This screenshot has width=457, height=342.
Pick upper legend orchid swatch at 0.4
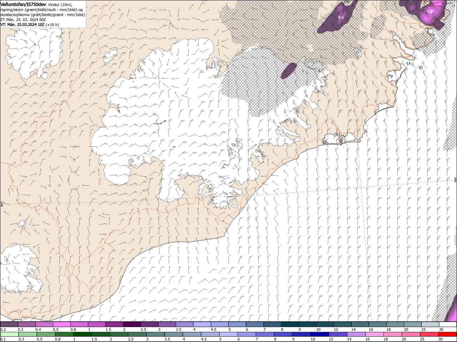coord(44,324)
